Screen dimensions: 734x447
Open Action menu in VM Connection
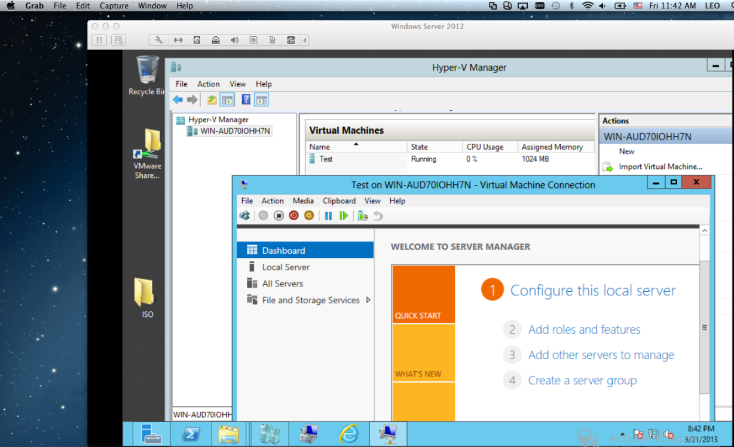(x=273, y=201)
